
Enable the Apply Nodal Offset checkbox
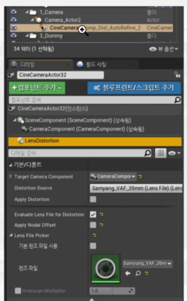pos(93,225)
